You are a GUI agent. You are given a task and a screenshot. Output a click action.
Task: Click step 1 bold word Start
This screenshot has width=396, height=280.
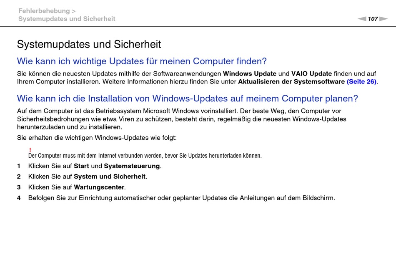81,166
